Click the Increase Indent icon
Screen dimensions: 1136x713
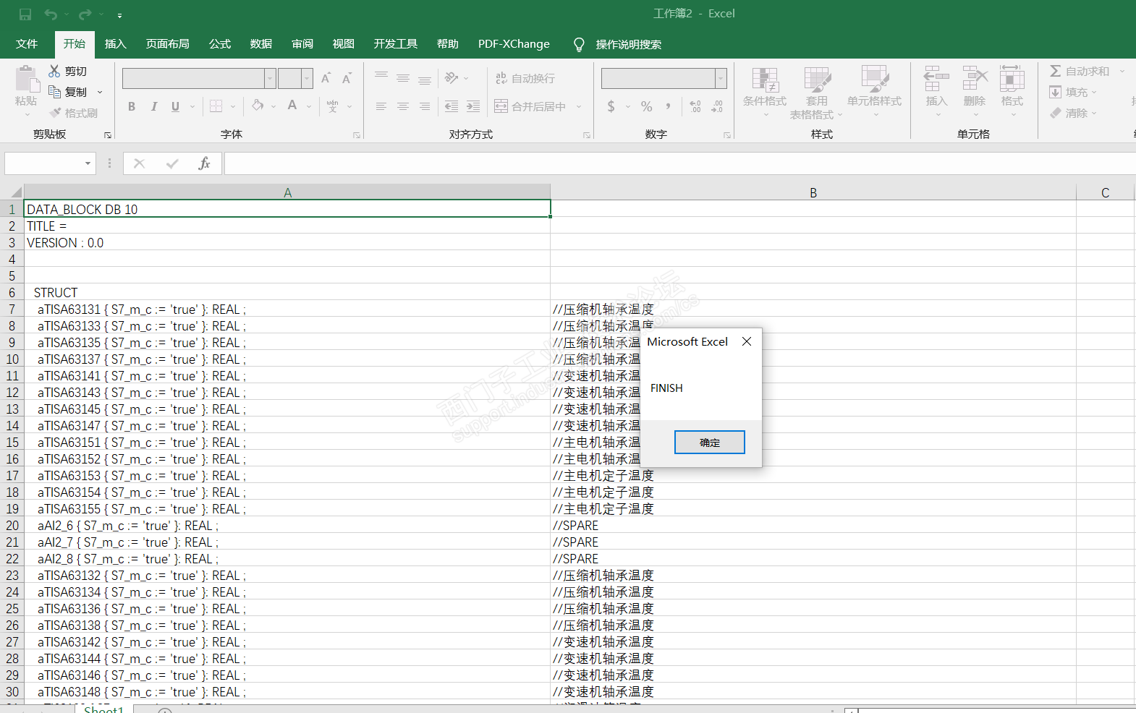pyautogui.click(x=473, y=106)
